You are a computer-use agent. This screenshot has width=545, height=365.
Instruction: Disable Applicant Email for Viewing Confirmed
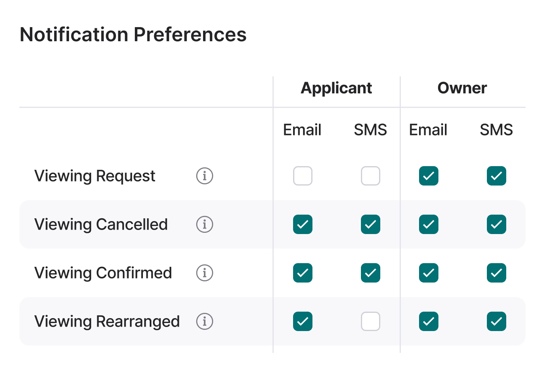point(303,273)
